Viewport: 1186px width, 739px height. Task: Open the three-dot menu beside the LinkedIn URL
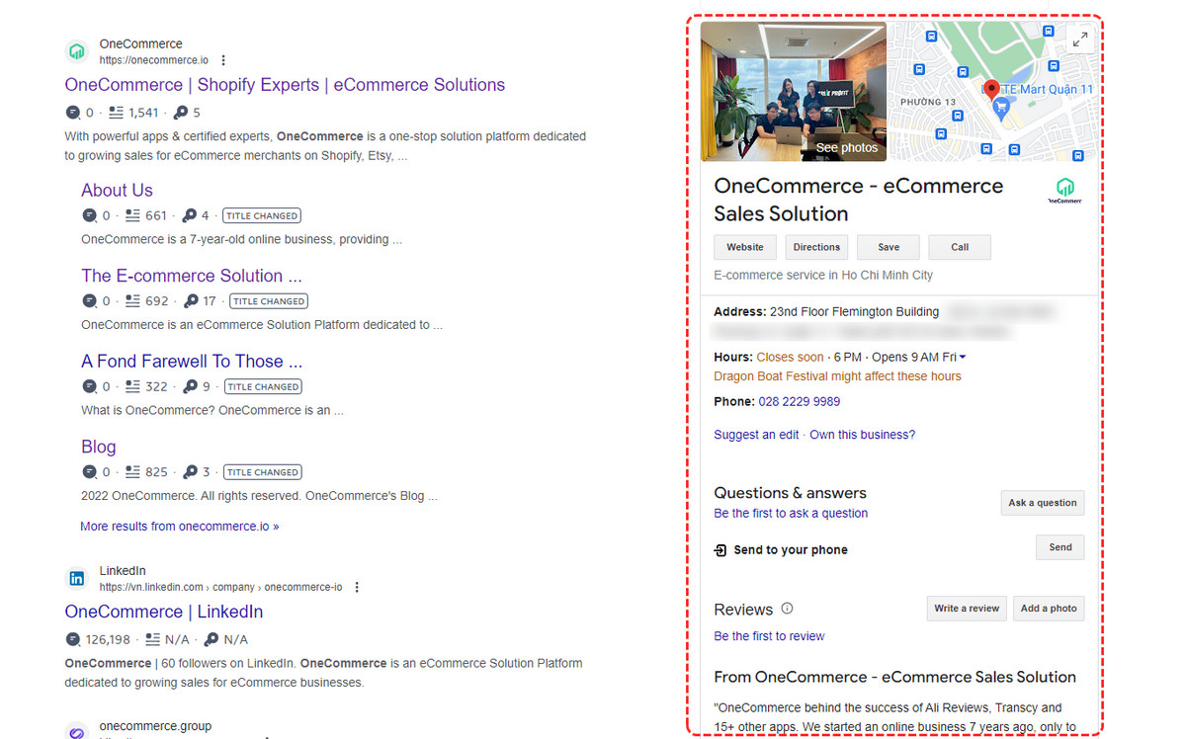click(357, 587)
